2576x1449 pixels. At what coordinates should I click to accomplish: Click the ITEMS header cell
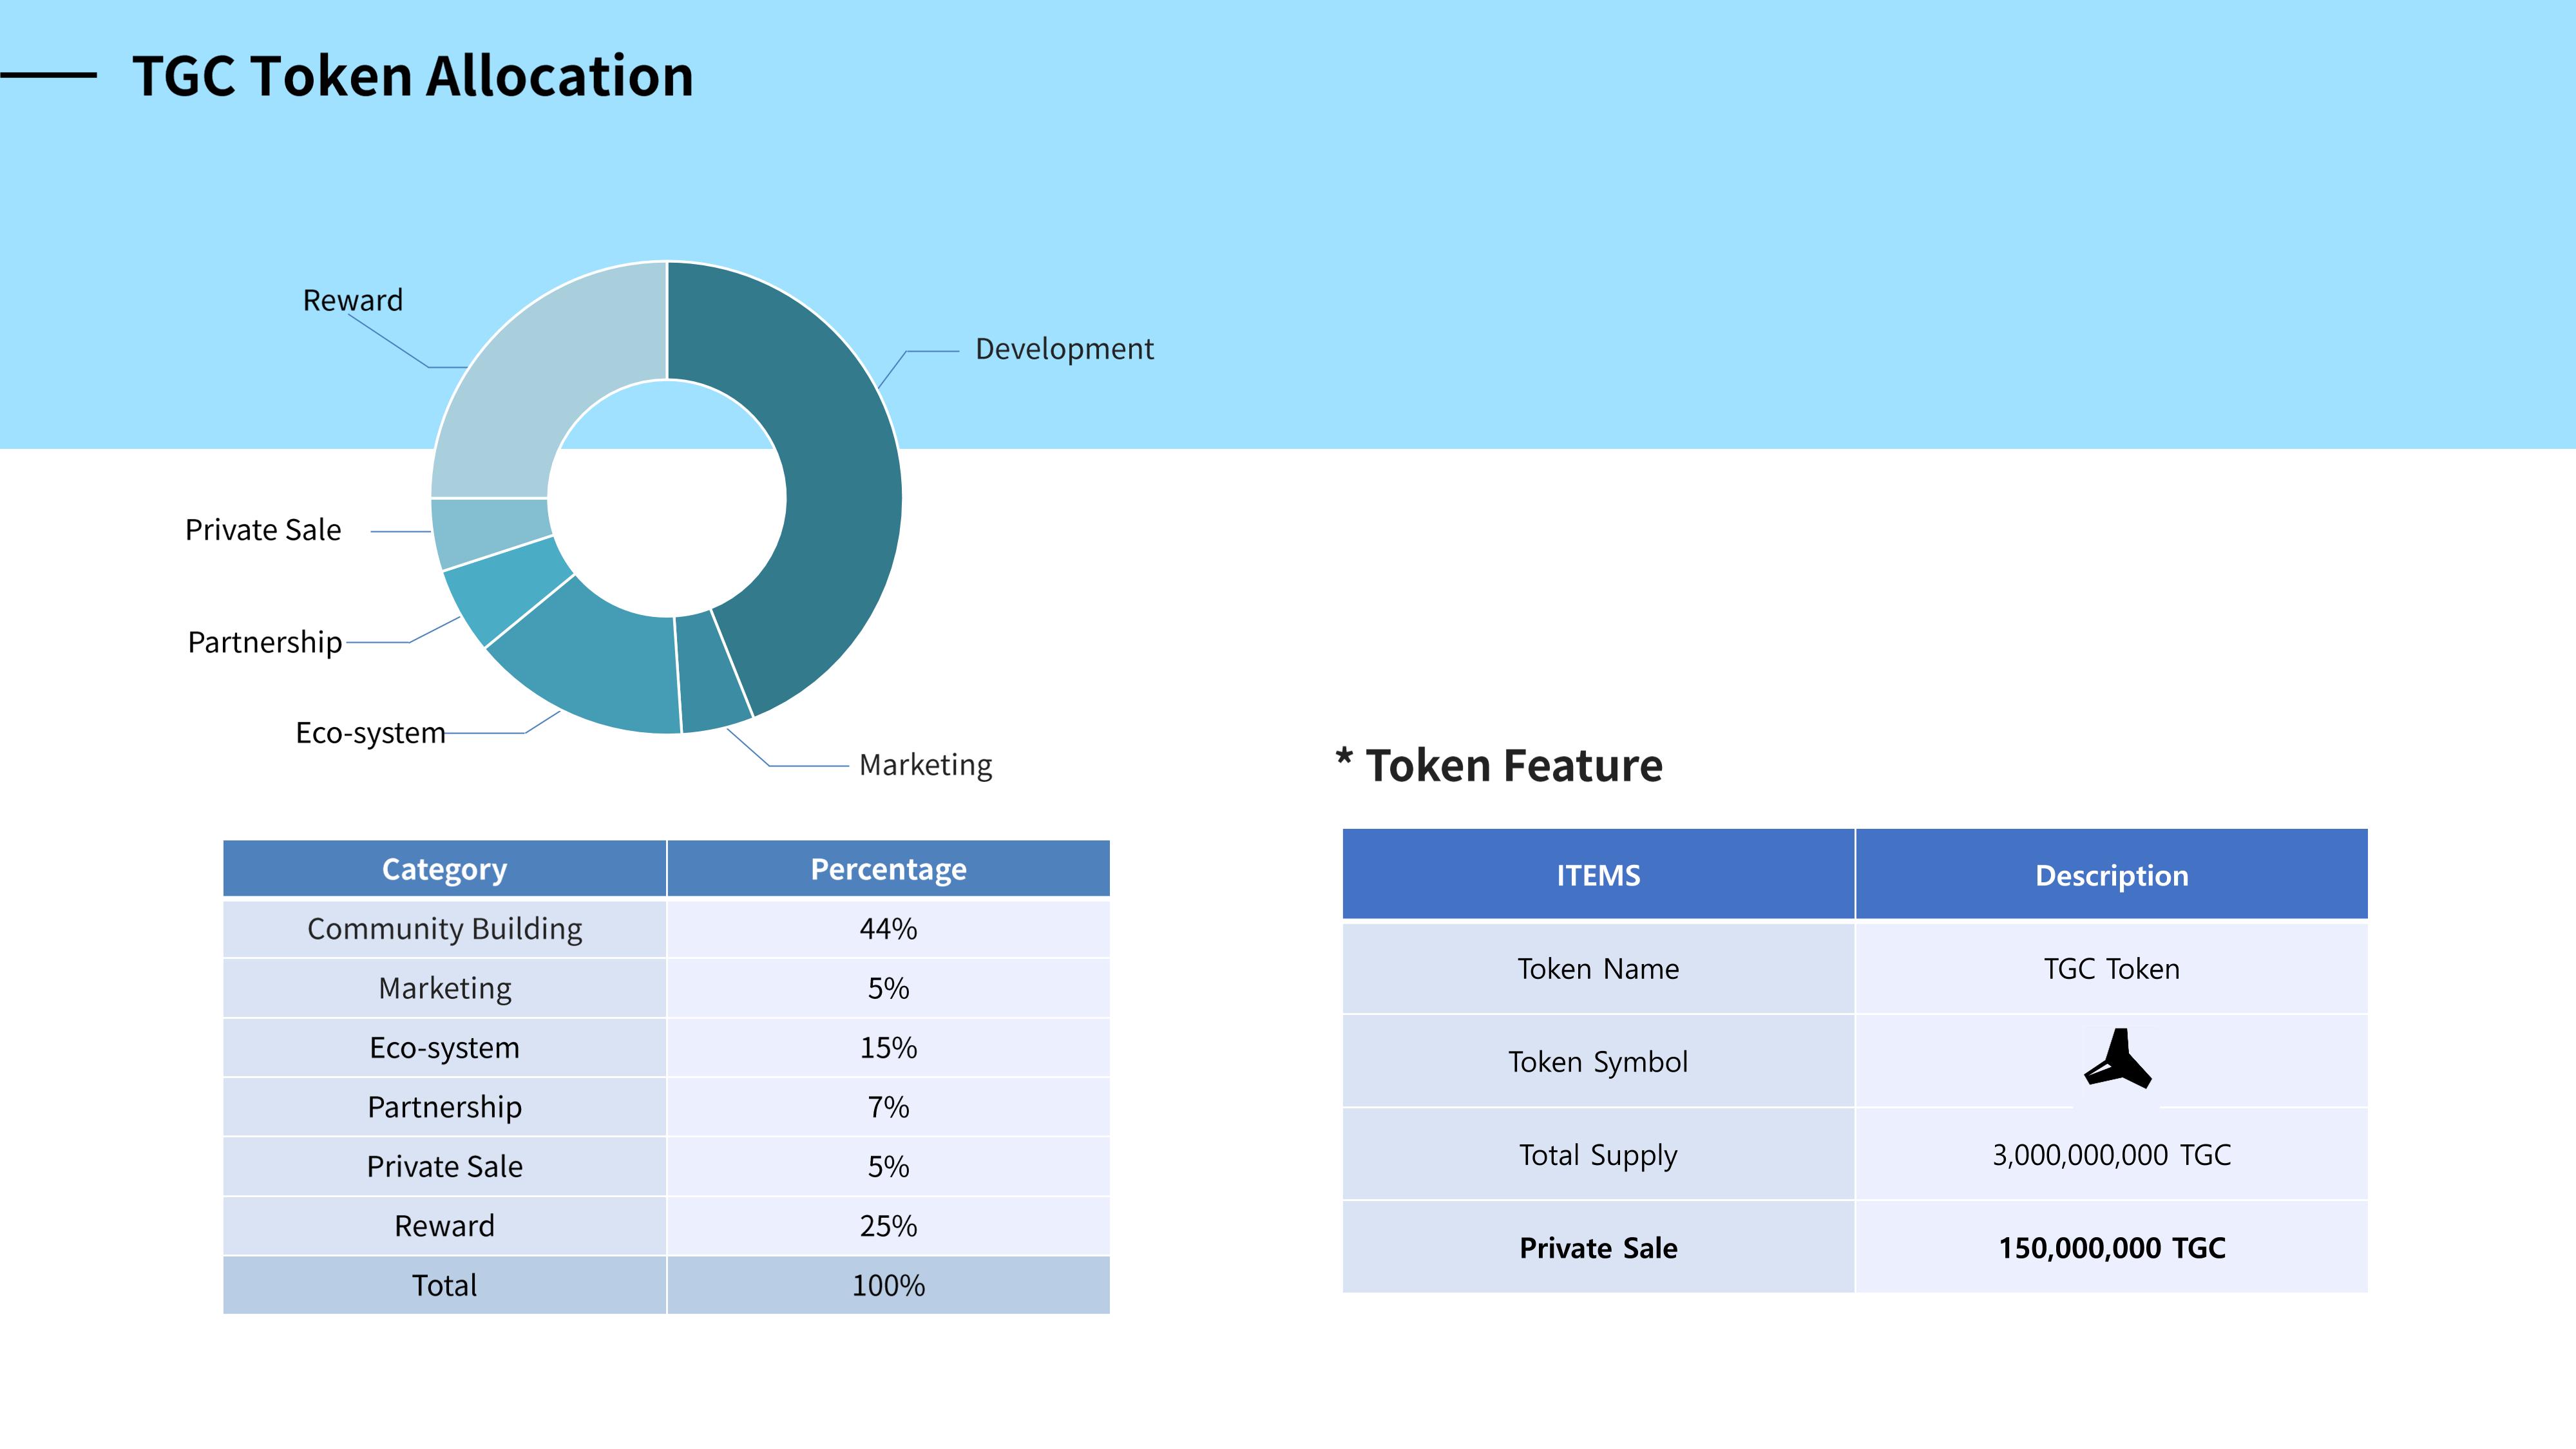tap(1598, 874)
